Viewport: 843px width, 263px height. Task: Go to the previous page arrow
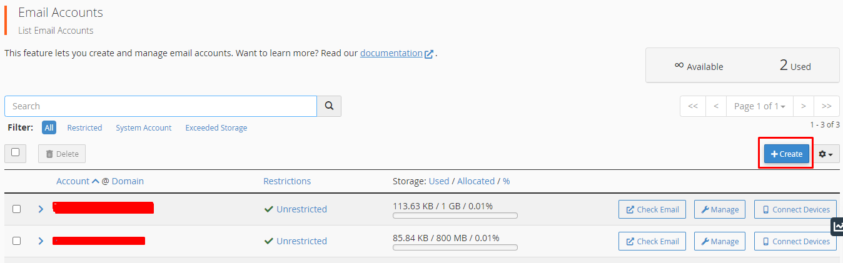pos(715,106)
